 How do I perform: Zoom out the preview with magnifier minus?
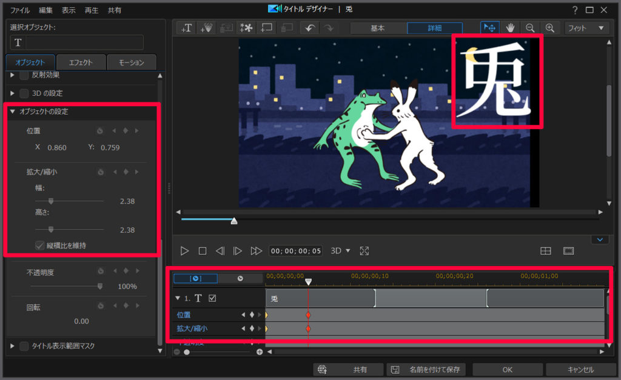530,28
